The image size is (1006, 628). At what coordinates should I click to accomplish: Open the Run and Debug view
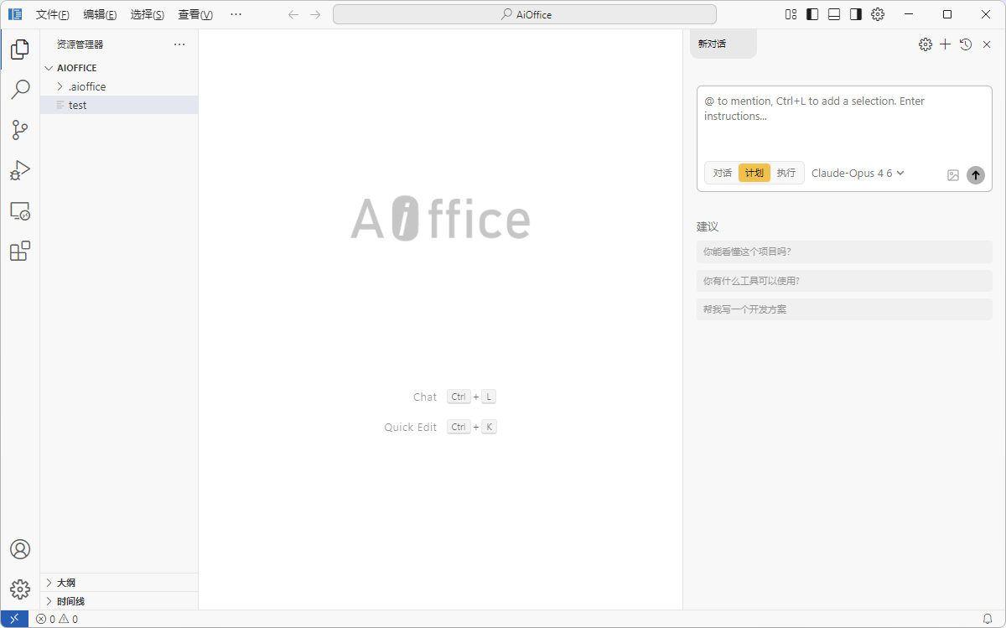click(x=19, y=170)
